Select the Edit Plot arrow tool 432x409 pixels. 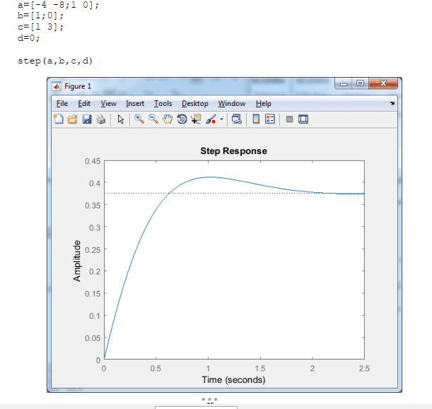[x=120, y=119]
